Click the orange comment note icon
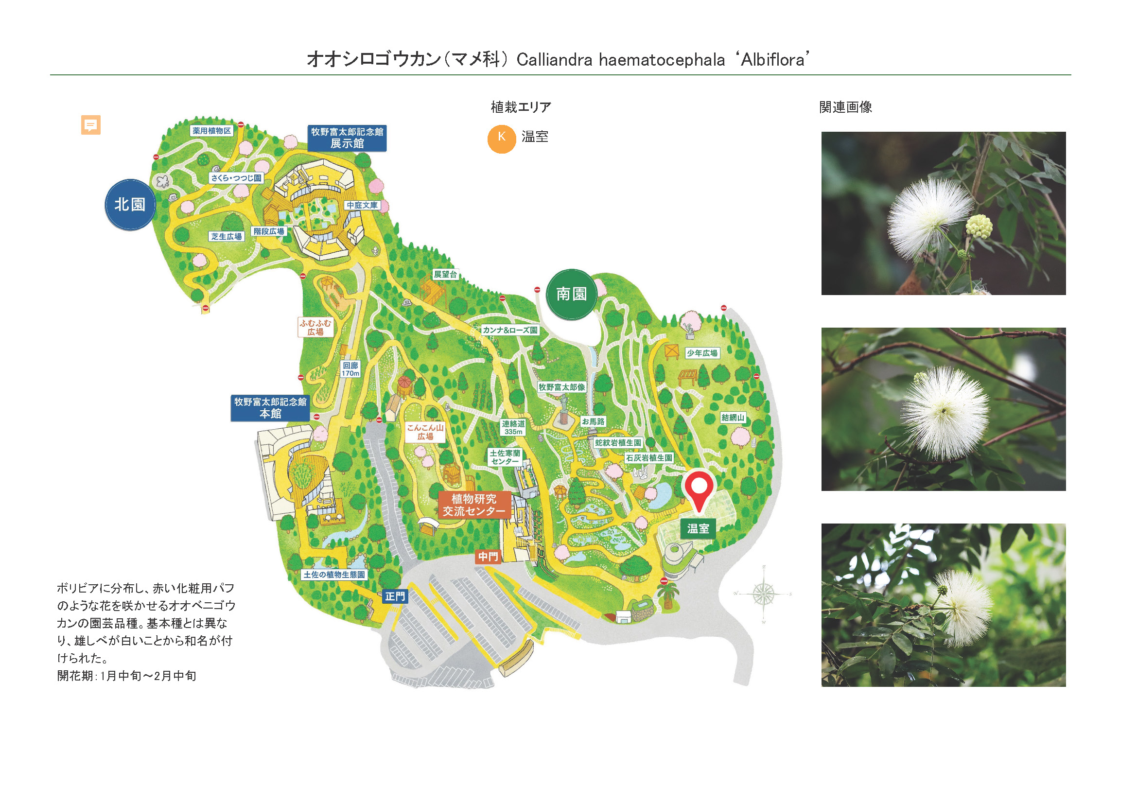1137x804 pixels. click(90, 125)
